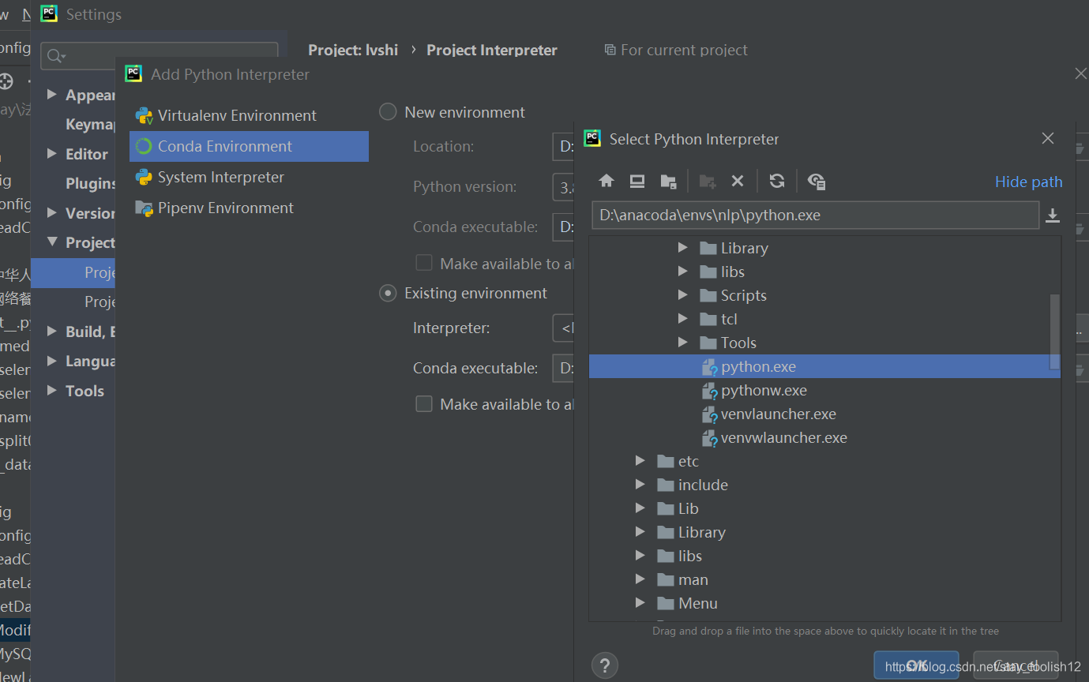Click the Settings search box

pos(160,56)
